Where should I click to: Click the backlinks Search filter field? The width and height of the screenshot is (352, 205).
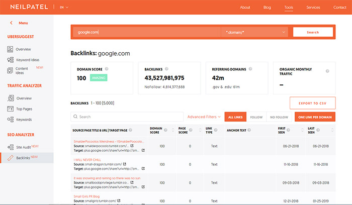tap(127, 117)
